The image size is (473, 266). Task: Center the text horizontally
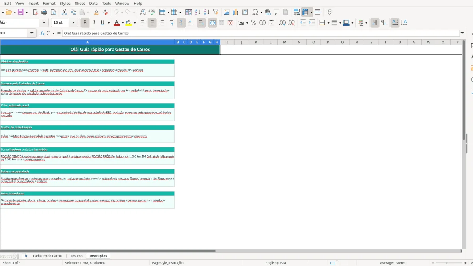[152, 23]
